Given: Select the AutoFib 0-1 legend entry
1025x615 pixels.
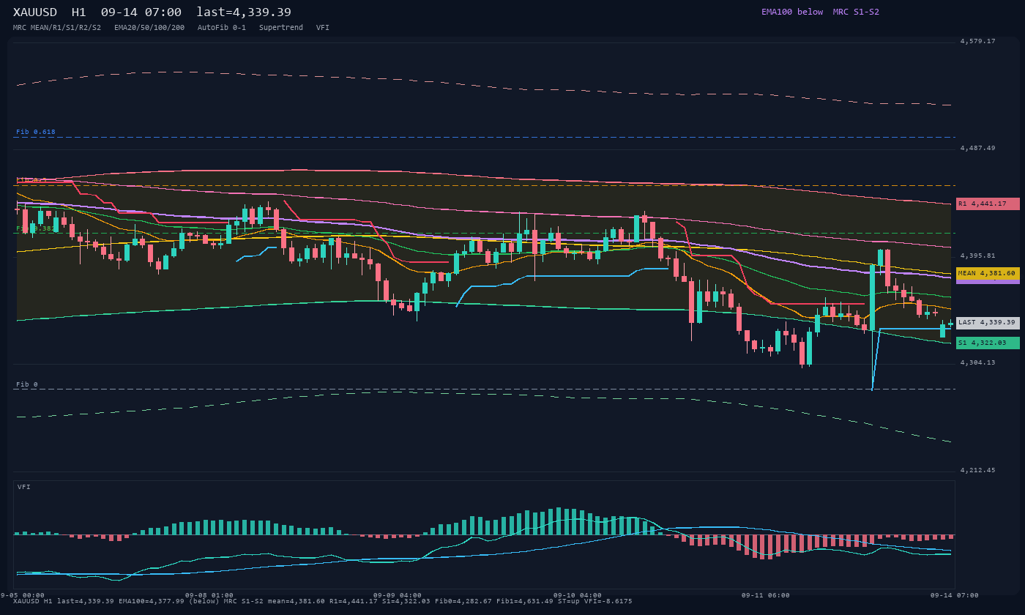Looking at the screenshot, I should tap(222, 28).
